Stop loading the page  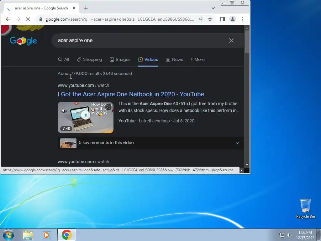coord(28,19)
